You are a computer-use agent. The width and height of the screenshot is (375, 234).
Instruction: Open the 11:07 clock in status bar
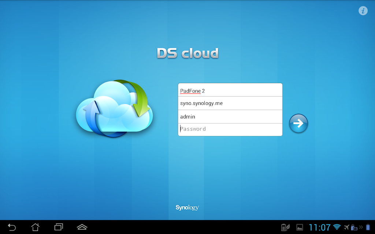click(319, 227)
